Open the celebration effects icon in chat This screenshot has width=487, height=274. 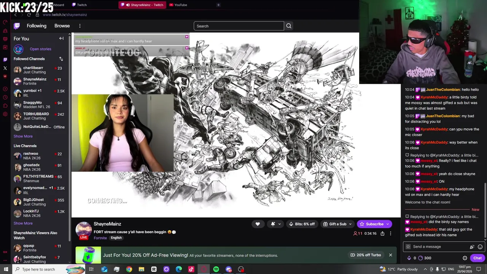click(x=472, y=247)
